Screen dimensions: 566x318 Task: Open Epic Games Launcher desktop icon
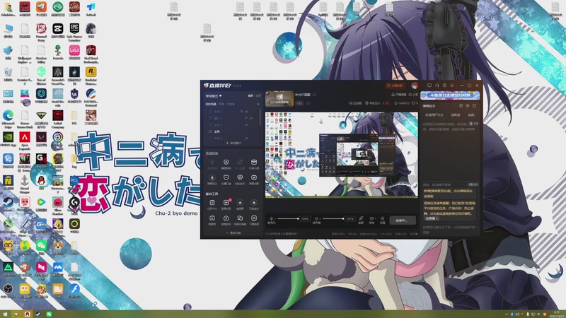tap(74, 30)
